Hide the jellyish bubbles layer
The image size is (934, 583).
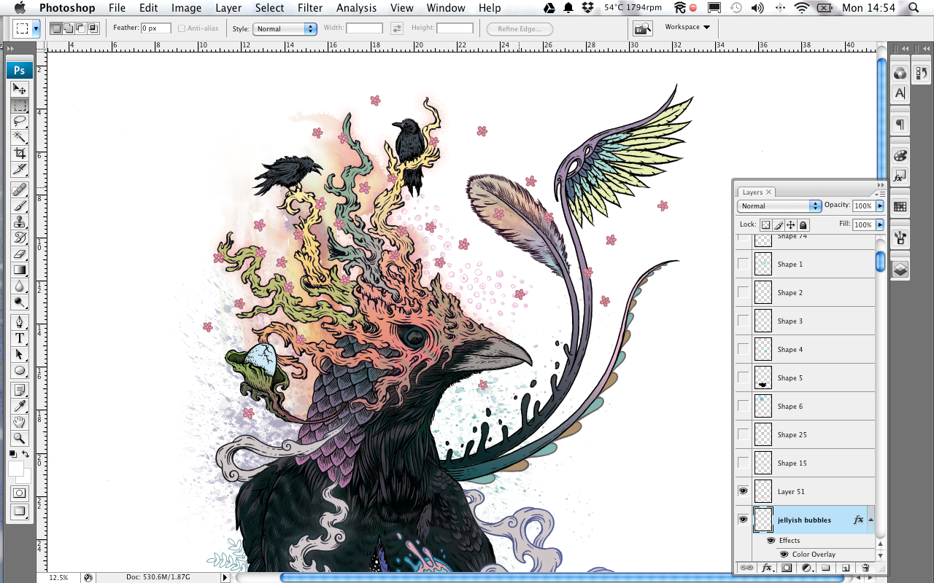tap(743, 520)
